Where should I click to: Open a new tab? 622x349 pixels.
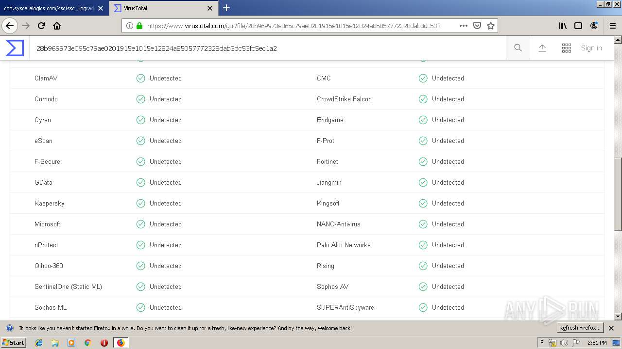point(226,8)
